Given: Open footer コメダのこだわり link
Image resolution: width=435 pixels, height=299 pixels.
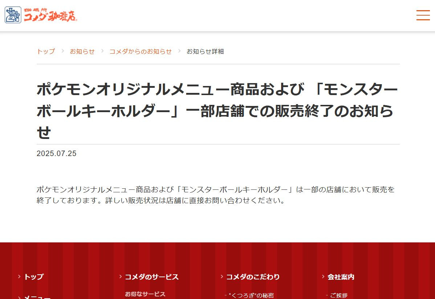Looking at the screenshot, I should pos(253,277).
